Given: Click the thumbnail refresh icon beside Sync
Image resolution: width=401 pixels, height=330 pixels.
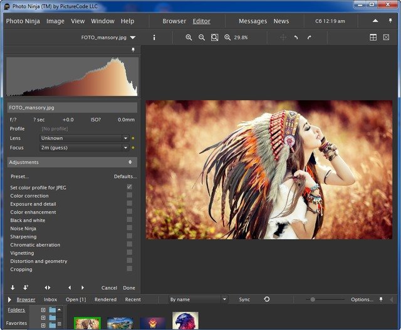Looking at the screenshot, I should [267, 300].
